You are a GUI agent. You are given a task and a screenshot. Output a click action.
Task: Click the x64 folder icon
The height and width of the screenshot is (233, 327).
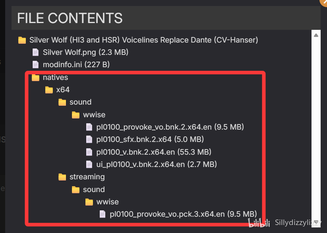pyautogui.click(x=49, y=90)
